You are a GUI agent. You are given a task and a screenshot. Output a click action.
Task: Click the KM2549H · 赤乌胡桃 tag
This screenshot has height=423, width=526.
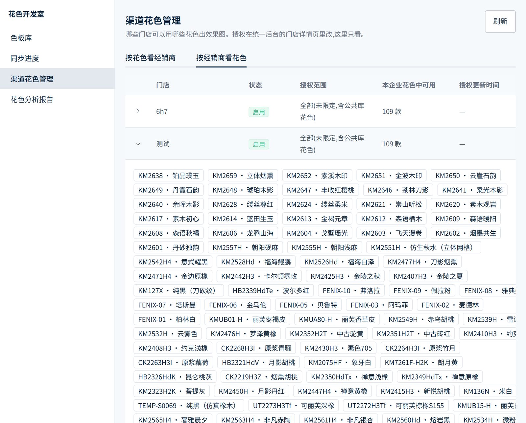tap(421, 319)
